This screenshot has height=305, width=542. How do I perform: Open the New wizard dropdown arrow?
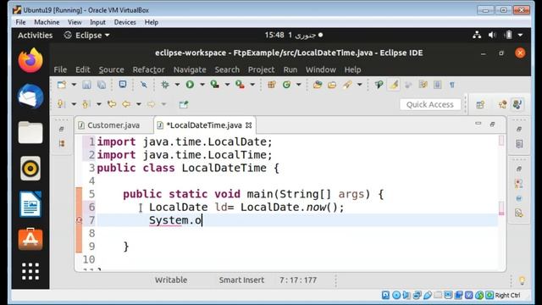pos(74,85)
